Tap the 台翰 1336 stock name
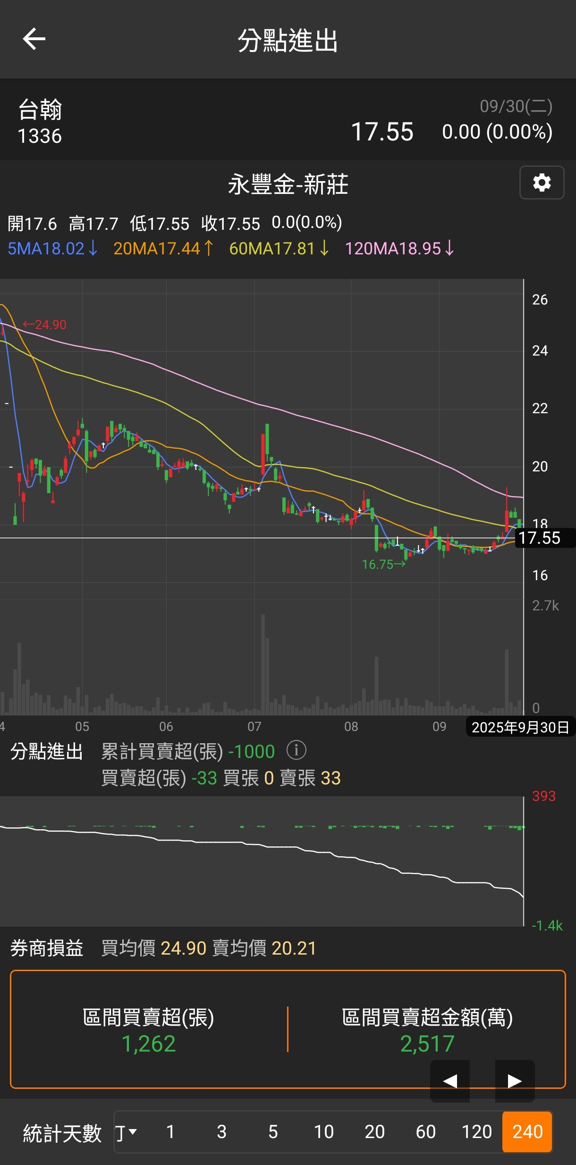The image size is (576, 1165). [40, 122]
